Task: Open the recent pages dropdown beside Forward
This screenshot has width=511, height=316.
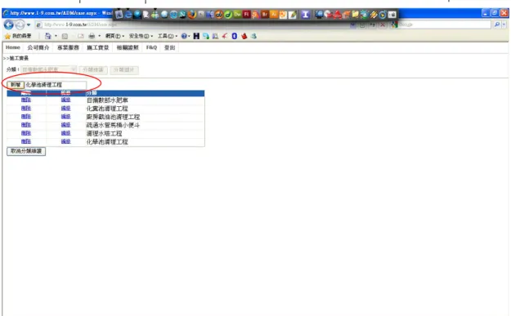Action: click(x=29, y=24)
